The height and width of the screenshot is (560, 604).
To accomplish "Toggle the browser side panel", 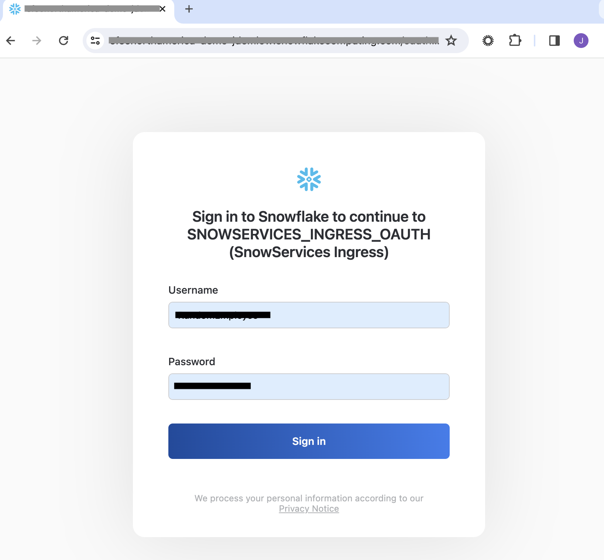I will (555, 41).
